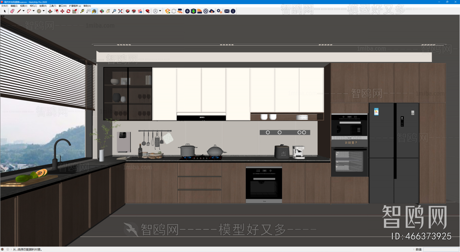Select the Scale tool
The width and height of the screenshot is (460, 252).
75,11
